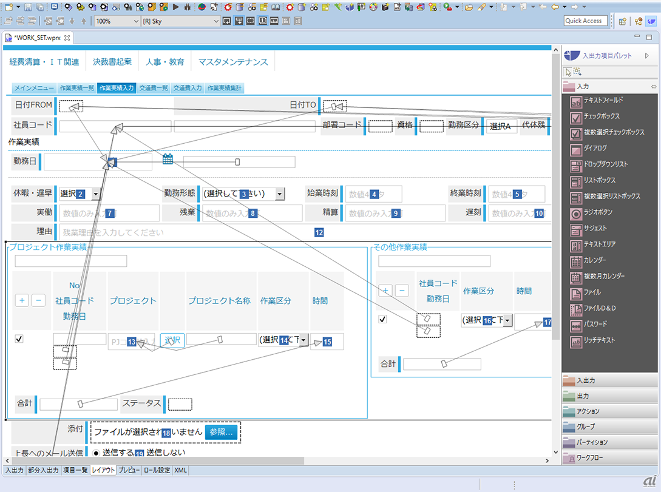Viewport: 661px width, 492px height.
Task: Toggle the checkbox in その他作業実績 row
Action: pyautogui.click(x=382, y=319)
